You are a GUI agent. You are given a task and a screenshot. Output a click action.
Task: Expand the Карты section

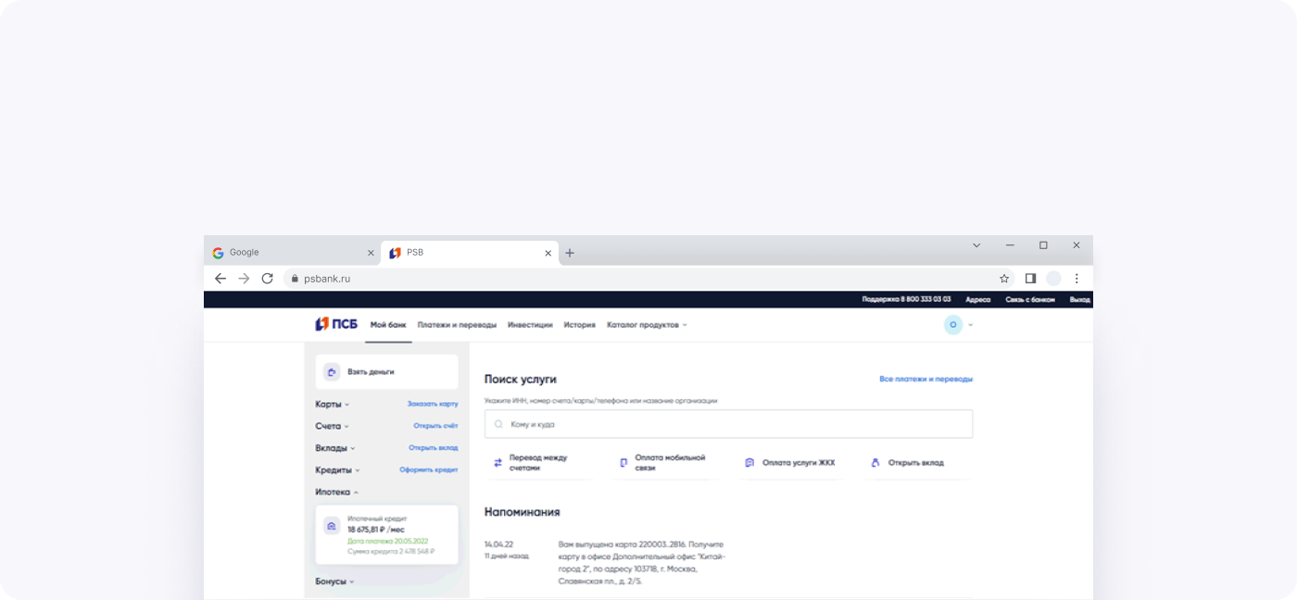pos(332,405)
